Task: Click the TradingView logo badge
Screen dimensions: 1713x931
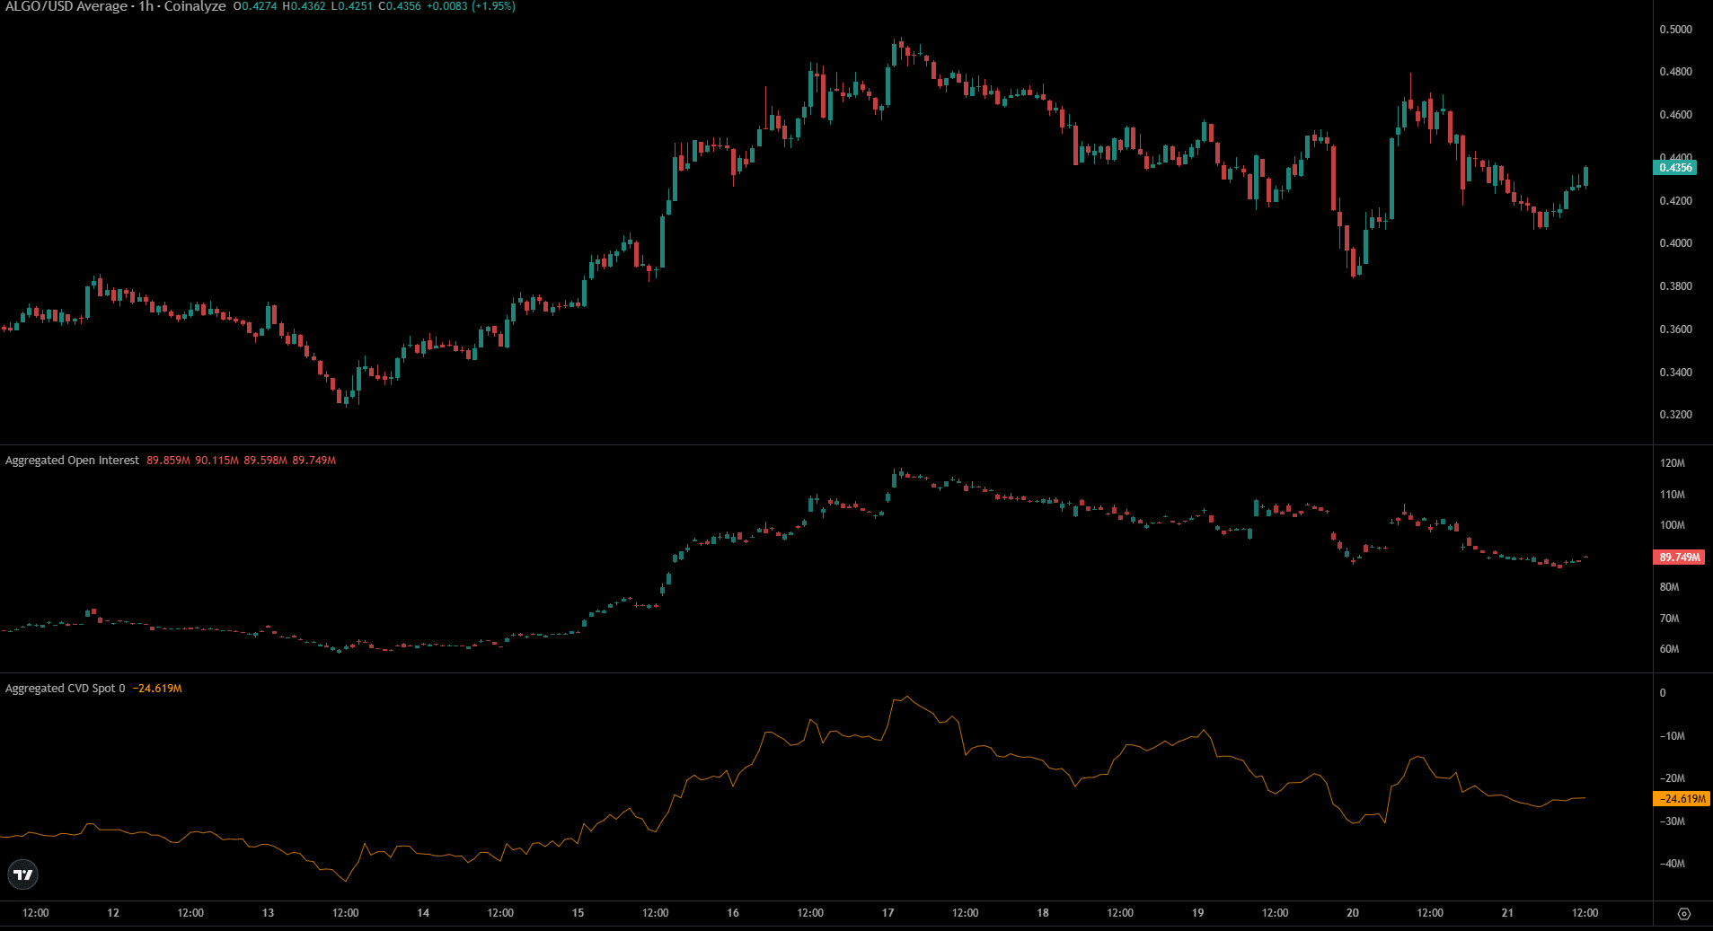Action: tap(22, 874)
